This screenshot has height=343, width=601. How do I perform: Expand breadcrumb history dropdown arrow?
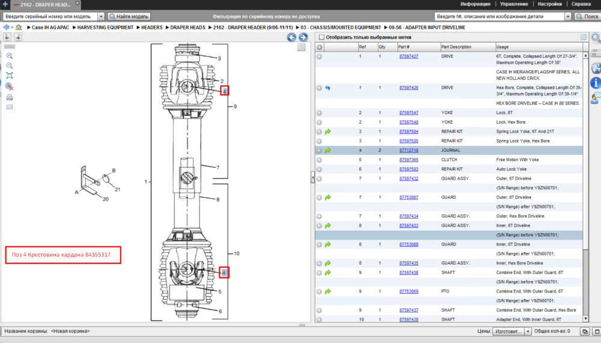(x=12, y=28)
